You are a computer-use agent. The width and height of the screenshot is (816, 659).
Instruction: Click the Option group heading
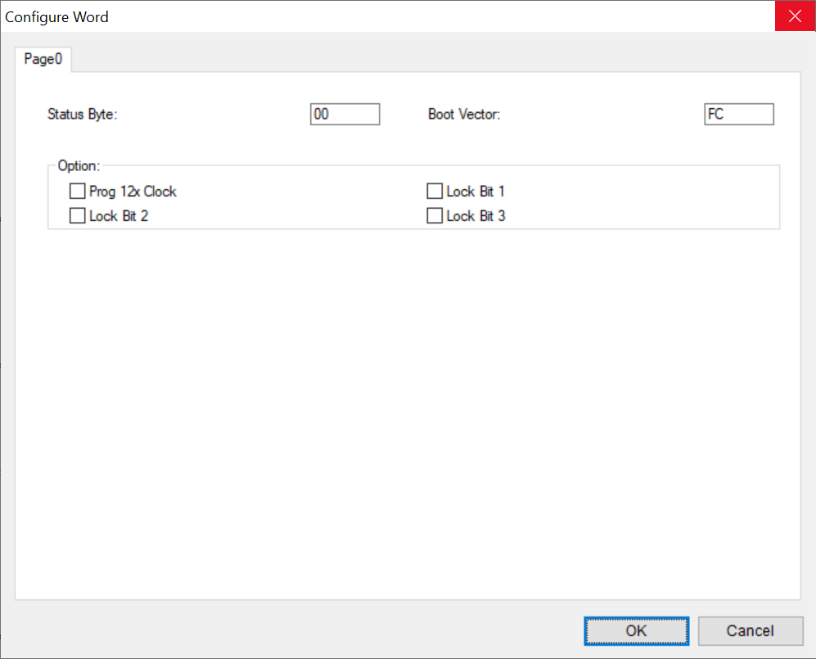pyautogui.click(x=79, y=165)
